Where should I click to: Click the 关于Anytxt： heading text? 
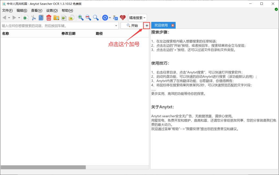point(162,107)
